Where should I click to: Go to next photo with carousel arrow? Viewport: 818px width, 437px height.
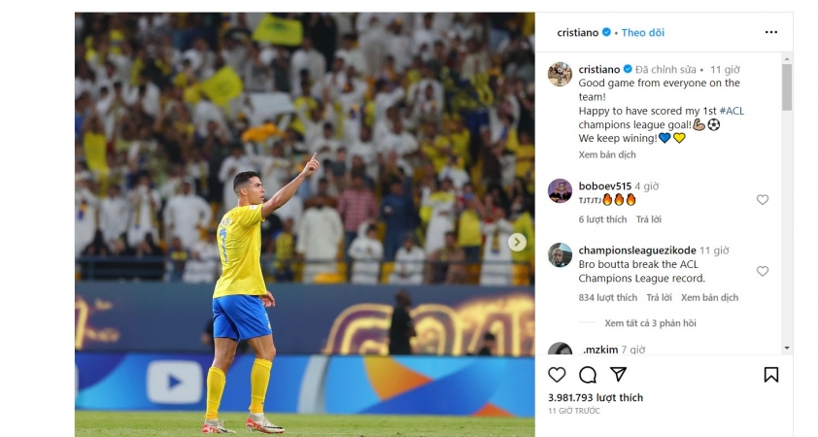click(x=517, y=242)
